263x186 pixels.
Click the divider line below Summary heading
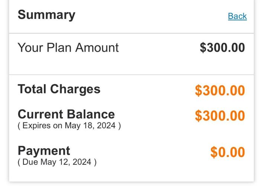tap(131, 33)
